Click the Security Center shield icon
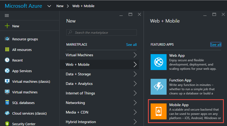This screenshot has width=227, height=126. click(x=7, y=124)
